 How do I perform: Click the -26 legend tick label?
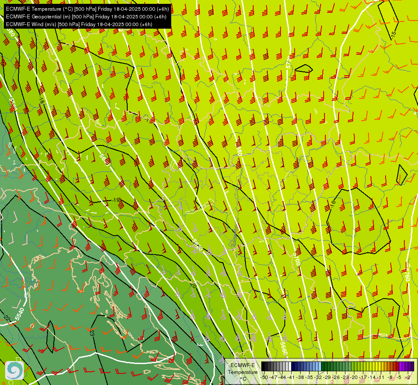336,377
